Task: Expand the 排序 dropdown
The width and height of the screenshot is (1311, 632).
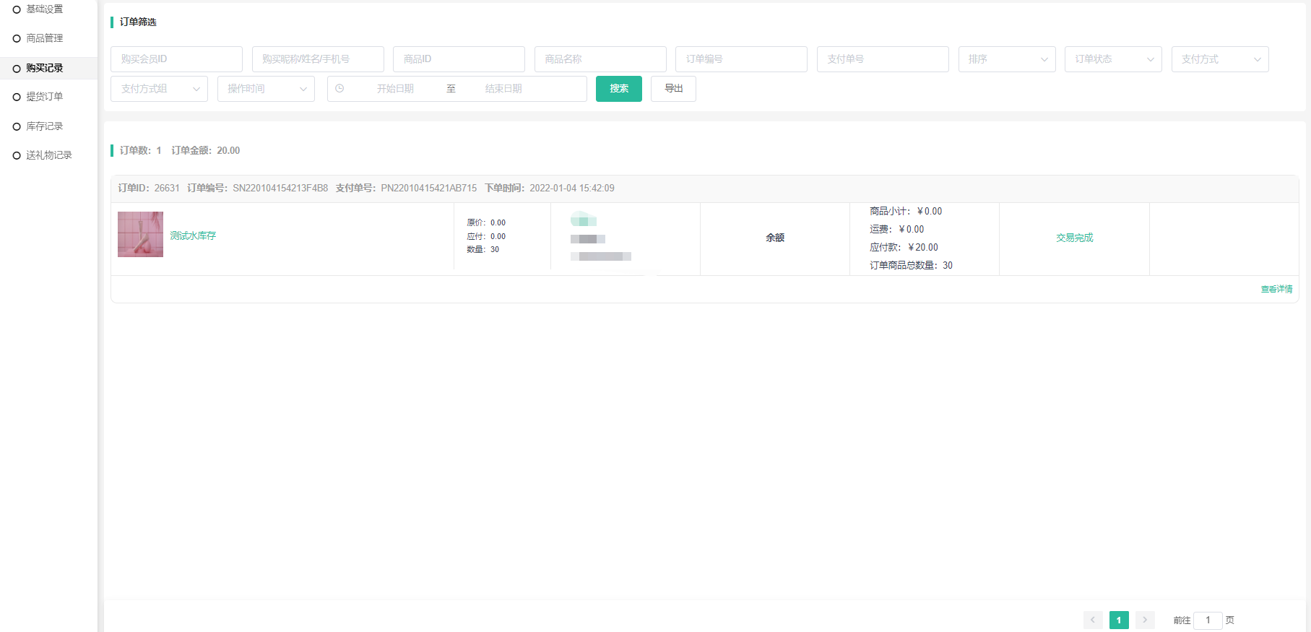Action: 1006,59
